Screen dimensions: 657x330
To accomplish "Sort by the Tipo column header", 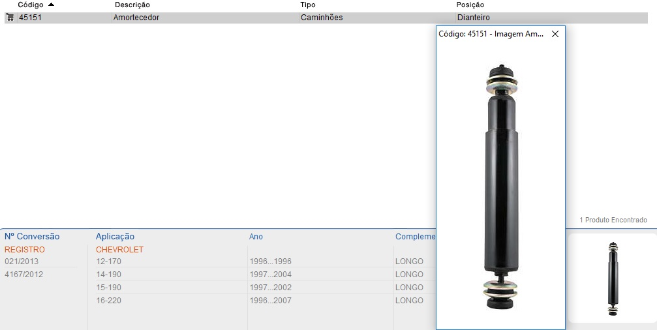I will (x=307, y=5).
